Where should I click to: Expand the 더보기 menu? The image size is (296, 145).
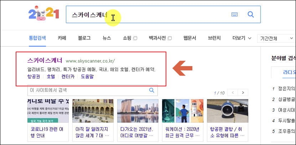tap(242, 38)
